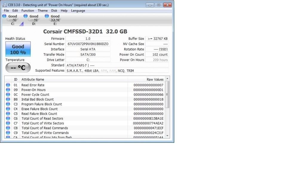
Task: Click the Transfer Mode field SATA/300
Action: [x=88, y=55]
